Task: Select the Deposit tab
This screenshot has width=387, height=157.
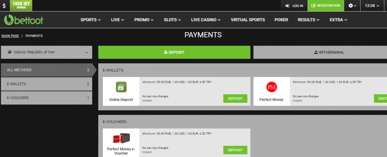Action: [x=174, y=52]
